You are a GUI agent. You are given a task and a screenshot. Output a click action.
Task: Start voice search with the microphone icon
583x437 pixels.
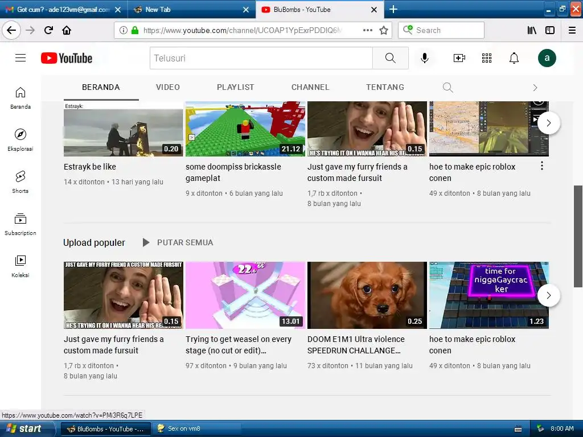425,58
